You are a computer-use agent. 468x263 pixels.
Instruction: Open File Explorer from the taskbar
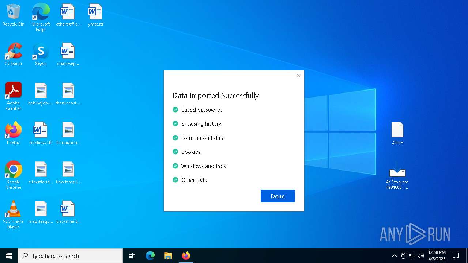168,256
